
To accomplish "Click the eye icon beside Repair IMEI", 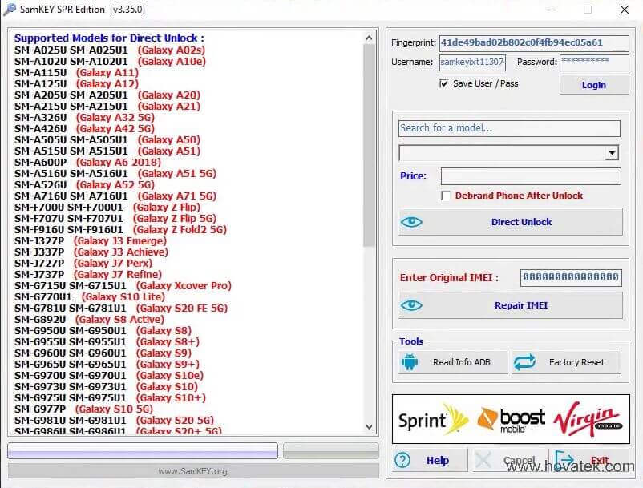I will (411, 305).
